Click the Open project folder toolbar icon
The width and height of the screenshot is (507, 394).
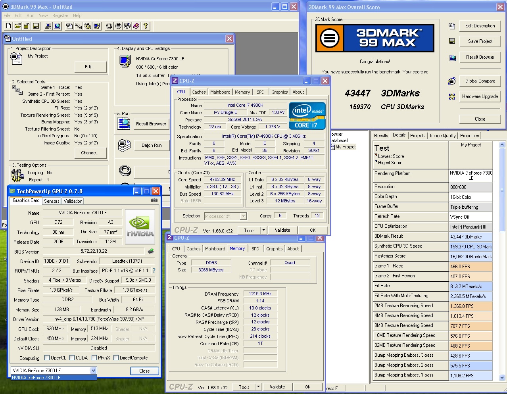[17, 26]
